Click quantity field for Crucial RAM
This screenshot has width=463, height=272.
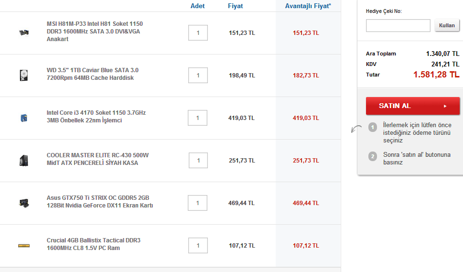pyautogui.click(x=198, y=245)
